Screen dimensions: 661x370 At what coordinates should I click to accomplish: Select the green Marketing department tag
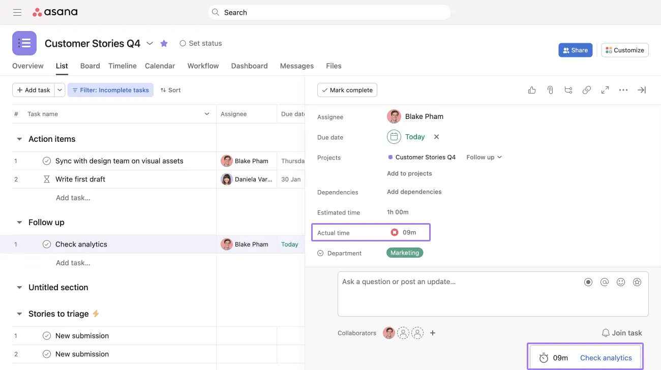tap(404, 253)
